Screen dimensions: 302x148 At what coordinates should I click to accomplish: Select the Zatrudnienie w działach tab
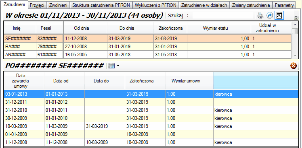(x=204, y=5)
